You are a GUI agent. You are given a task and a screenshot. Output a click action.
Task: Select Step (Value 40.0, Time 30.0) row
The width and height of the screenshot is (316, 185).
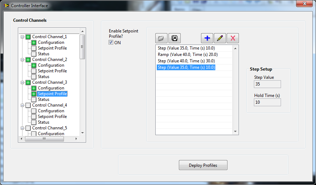click(x=194, y=61)
